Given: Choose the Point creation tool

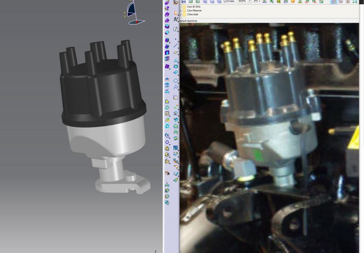Looking at the screenshot, I should point(176,39).
